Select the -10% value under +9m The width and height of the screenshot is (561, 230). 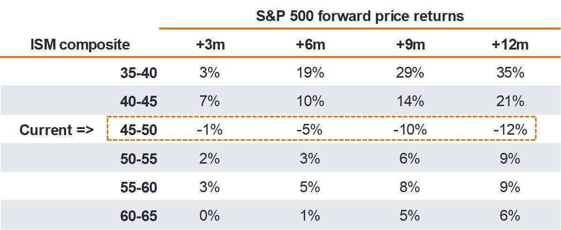click(x=410, y=130)
